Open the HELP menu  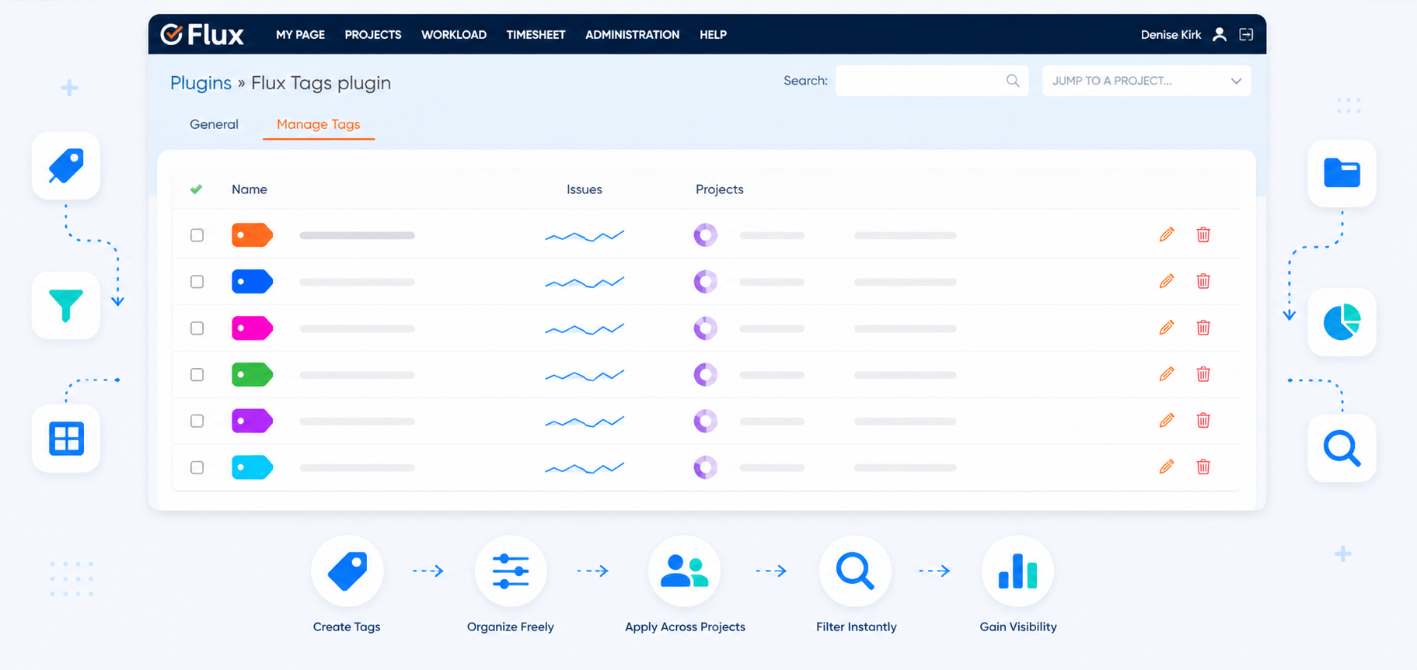[x=713, y=35]
